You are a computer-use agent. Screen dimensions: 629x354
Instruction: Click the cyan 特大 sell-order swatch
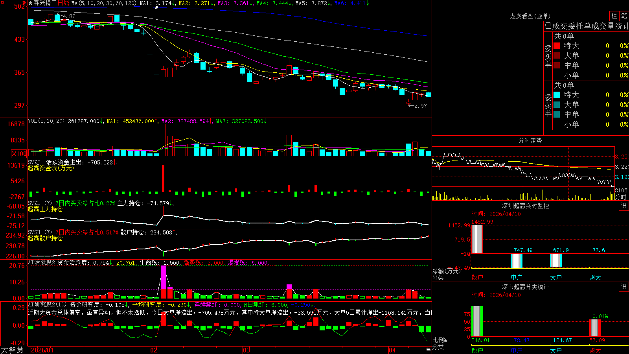557,95
